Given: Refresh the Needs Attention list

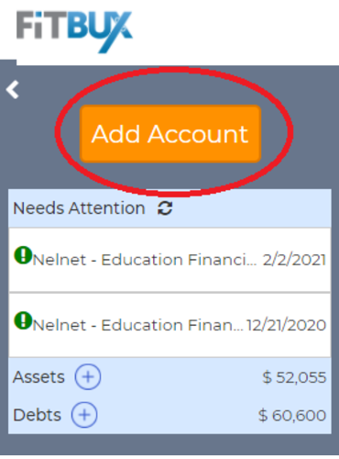Looking at the screenshot, I should pyautogui.click(x=165, y=208).
